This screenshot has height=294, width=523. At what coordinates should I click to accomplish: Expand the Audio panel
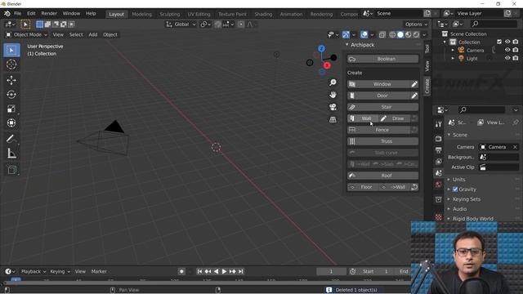[x=459, y=209]
